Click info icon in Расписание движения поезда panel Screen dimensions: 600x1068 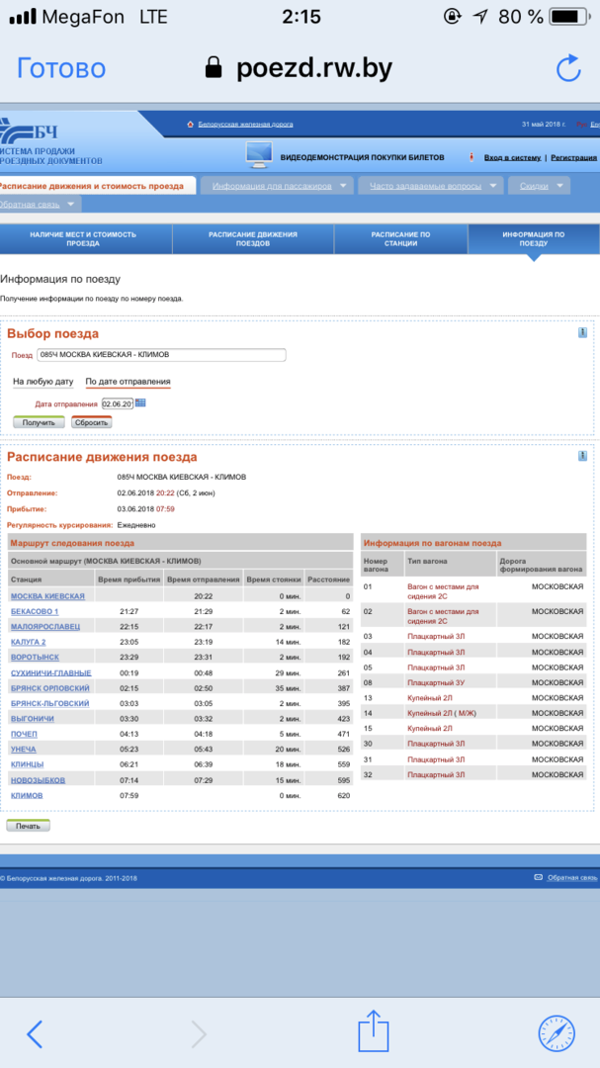583,456
